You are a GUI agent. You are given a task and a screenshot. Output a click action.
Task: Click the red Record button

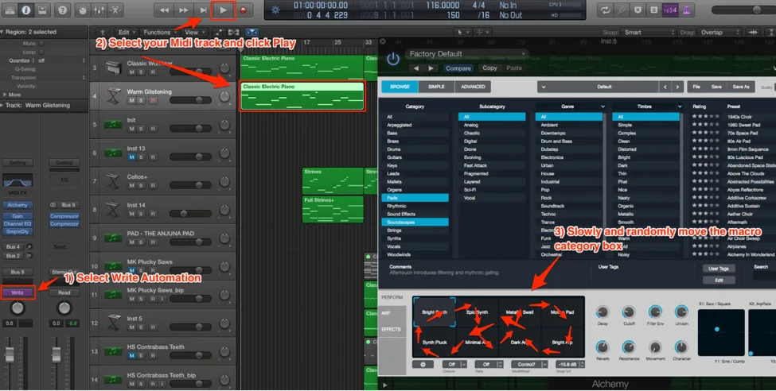[x=243, y=10]
